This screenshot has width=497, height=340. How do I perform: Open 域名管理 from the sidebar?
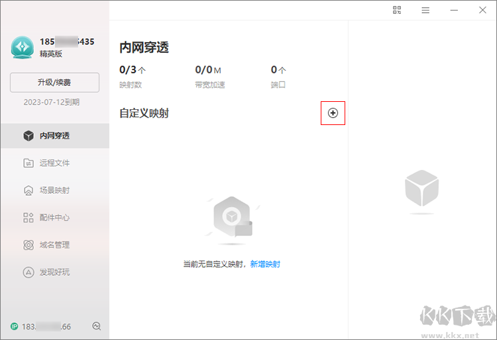coord(54,244)
